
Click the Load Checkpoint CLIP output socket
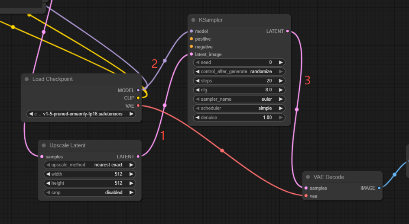(x=138, y=98)
